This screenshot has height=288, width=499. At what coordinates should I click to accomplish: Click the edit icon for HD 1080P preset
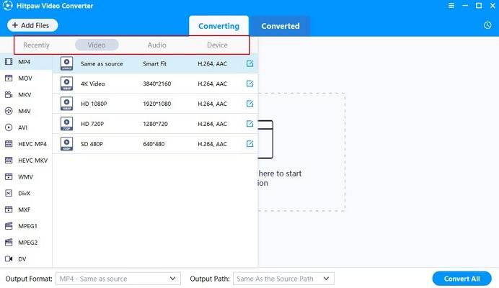pos(249,104)
